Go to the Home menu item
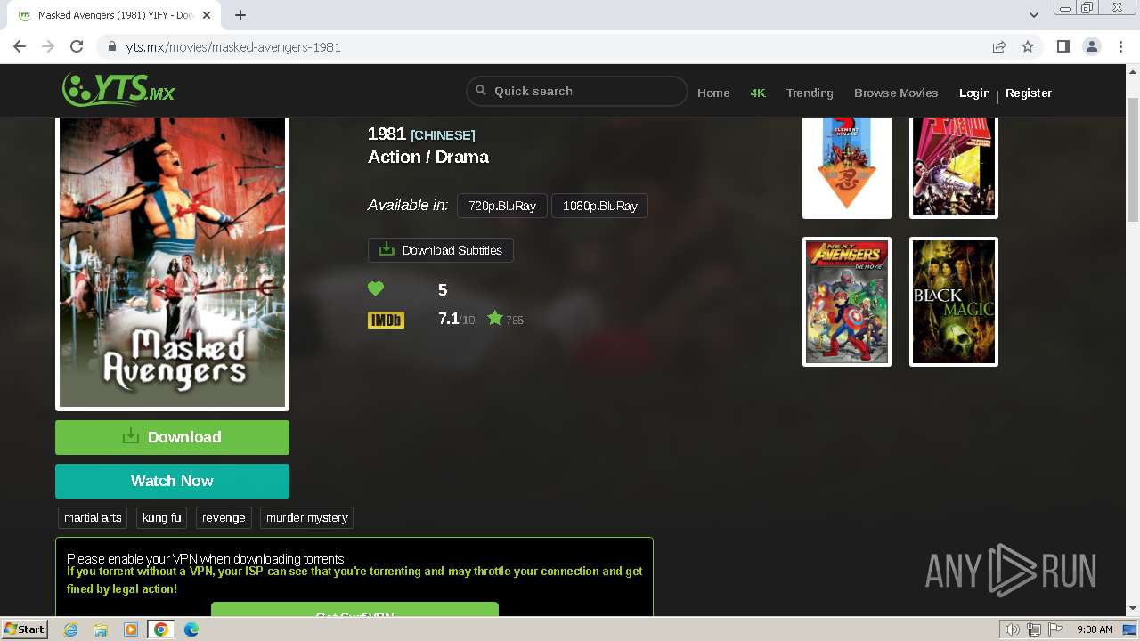Screen dimensions: 1140x641 point(713,93)
